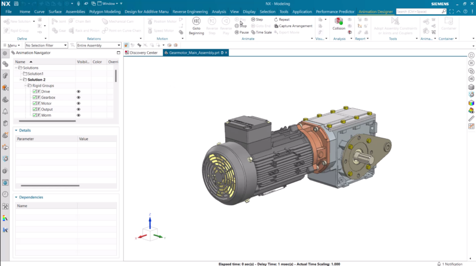476x266 pixels.
Task: Select Solution1 in the navigator tree
Action: click(x=35, y=74)
